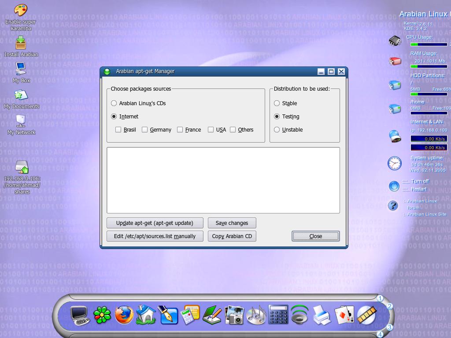The width and height of the screenshot is (451, 338).
Task: Click the Copy Arabian CD button
Action: 232,236
